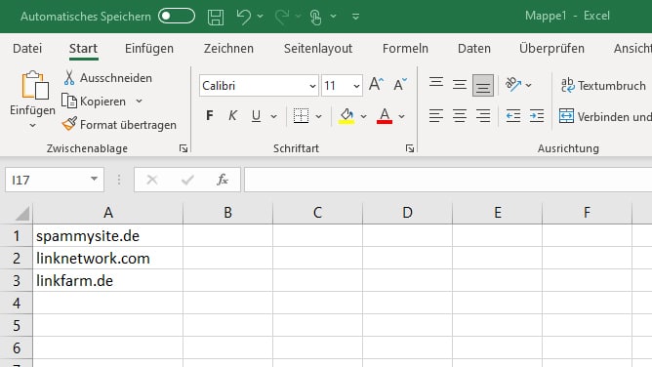The width and height of the screenshot is (652, 367).
Task: Apply red font color A
Action: tap(385, 115)
